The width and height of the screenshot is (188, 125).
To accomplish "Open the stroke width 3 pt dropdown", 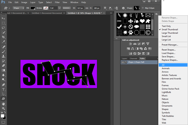I will click(x=59, y=8).
